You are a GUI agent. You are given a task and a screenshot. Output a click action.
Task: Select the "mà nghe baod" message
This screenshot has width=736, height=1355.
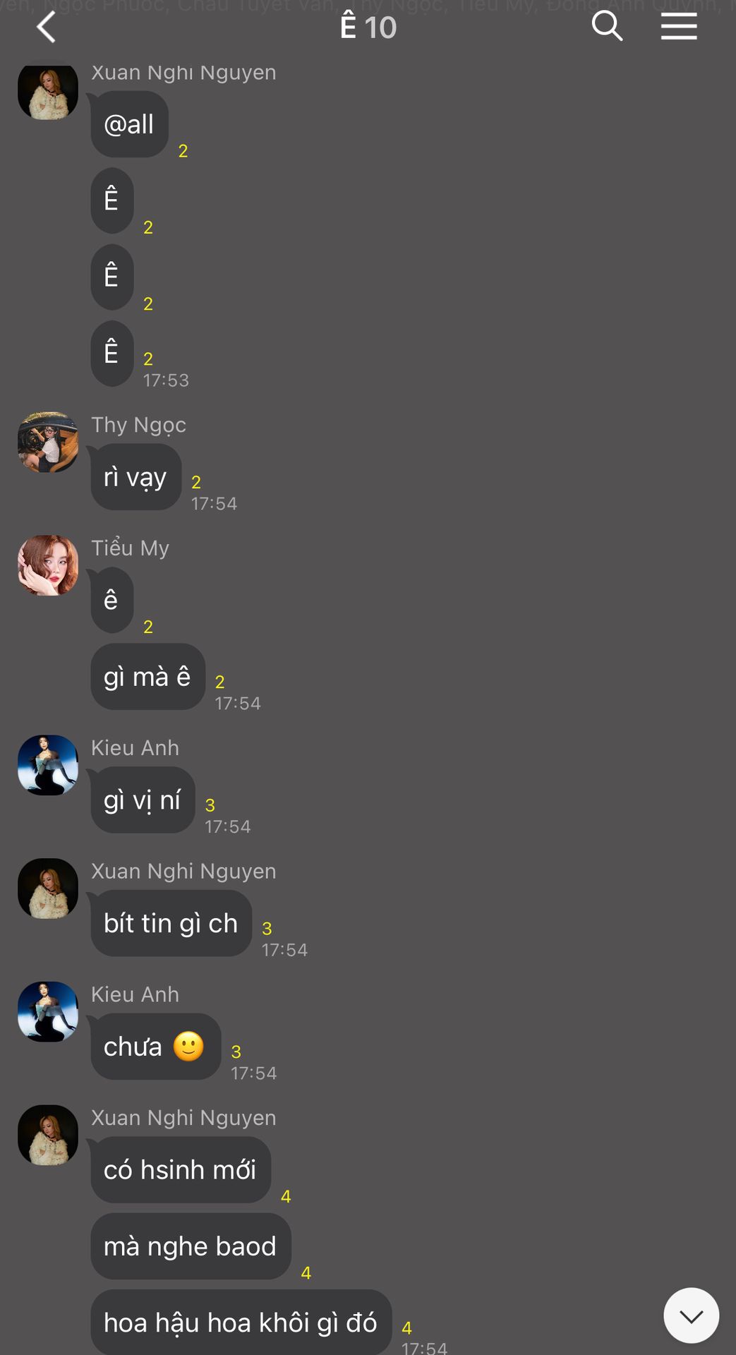coord(191,1246)
